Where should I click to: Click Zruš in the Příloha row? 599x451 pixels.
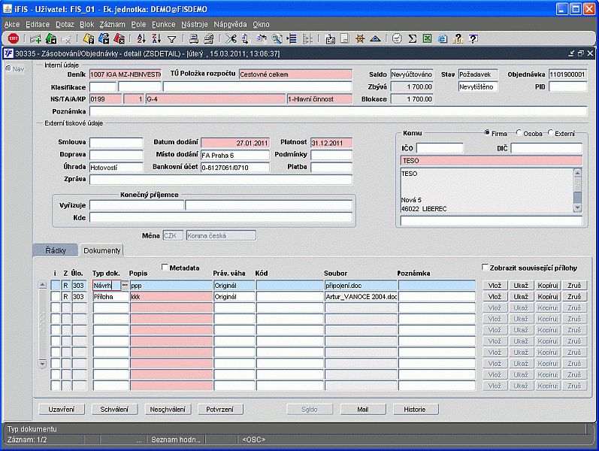574,297
